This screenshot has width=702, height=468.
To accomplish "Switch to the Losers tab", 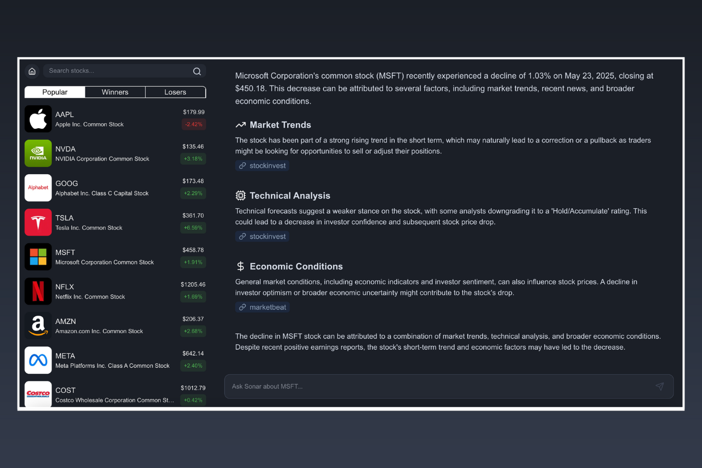I will click(x=175, y=92).
